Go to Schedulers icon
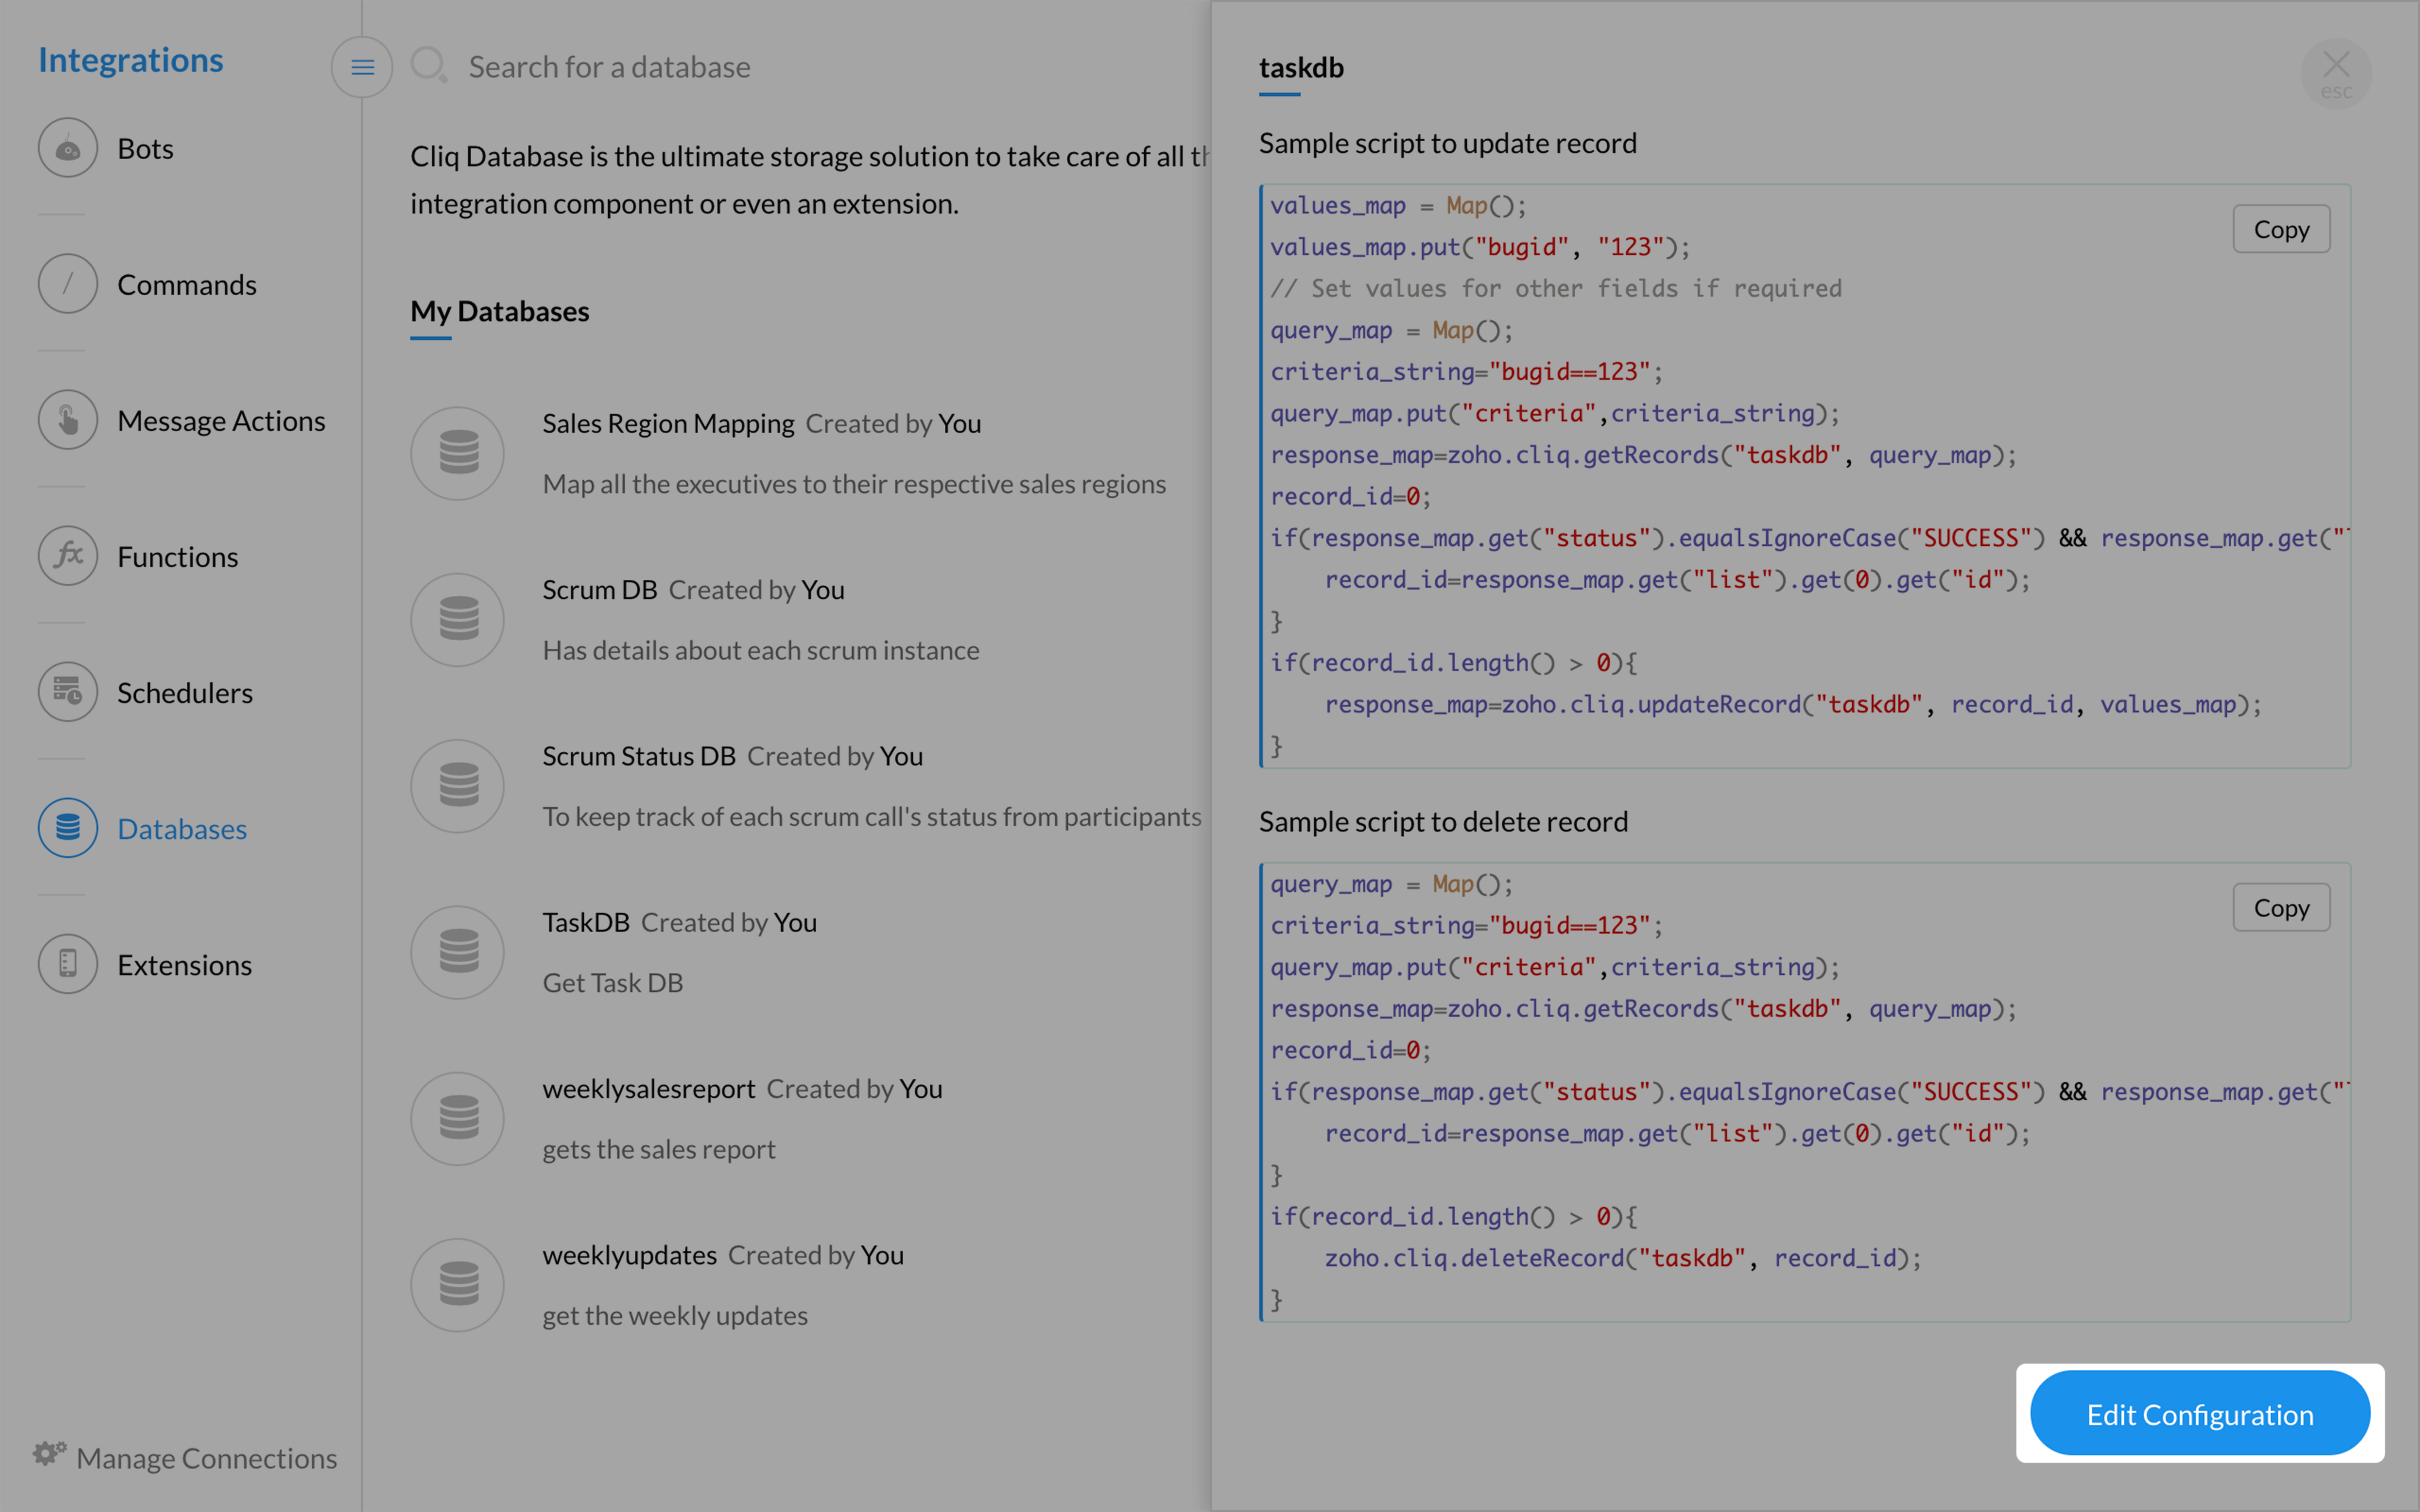The height and width of the screenshot is (1512, 2420). tap(67, 692)
